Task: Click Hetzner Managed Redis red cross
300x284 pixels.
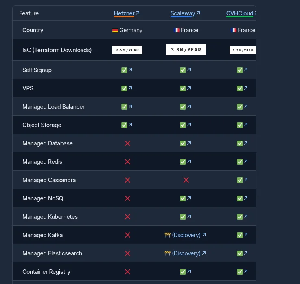Action: (128, 162)
